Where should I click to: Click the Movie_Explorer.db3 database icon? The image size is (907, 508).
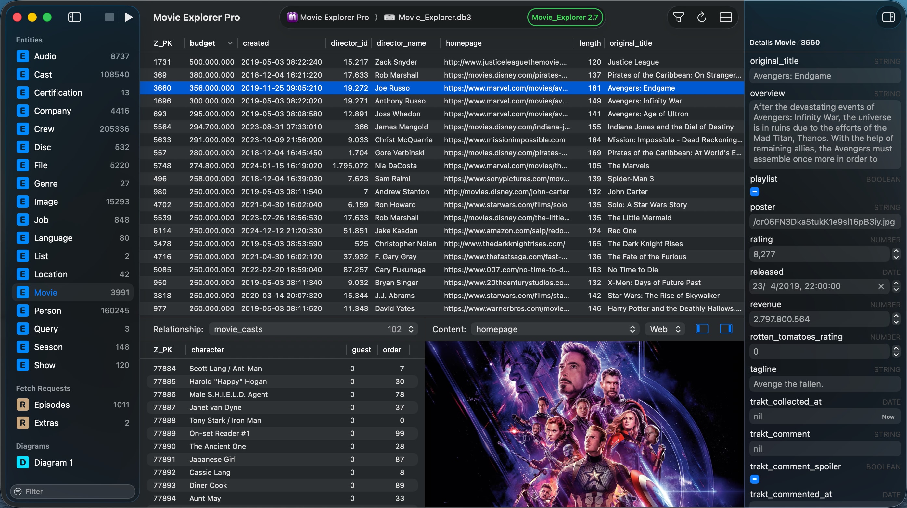(x=389, y=17)
